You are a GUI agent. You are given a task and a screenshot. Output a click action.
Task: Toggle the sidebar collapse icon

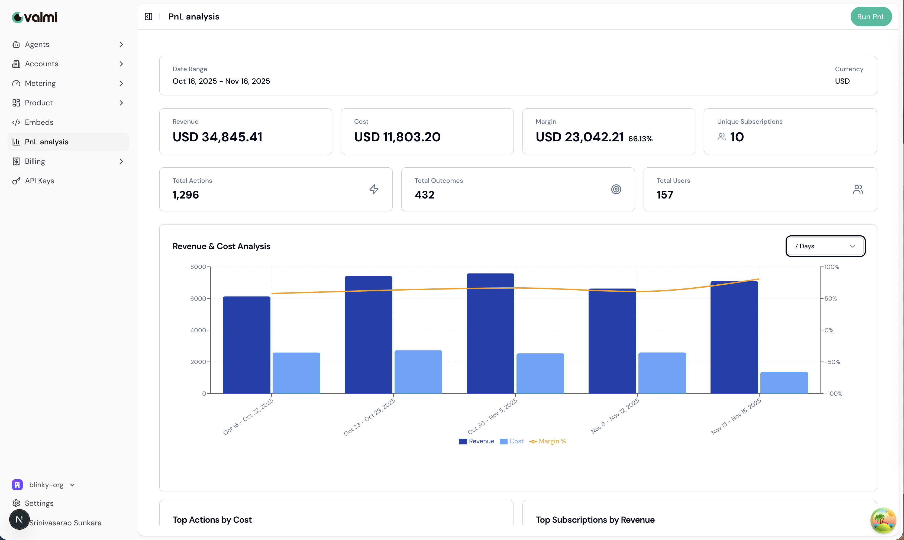148,17
